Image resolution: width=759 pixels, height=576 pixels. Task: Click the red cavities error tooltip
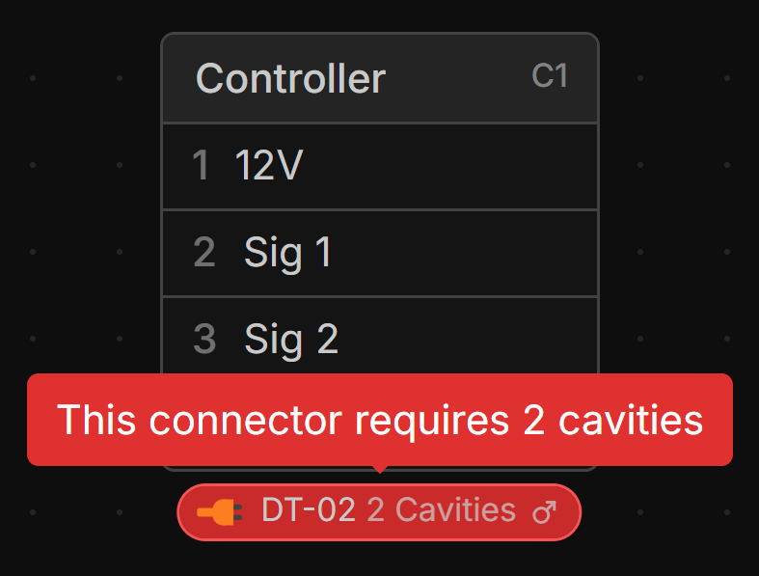click(379, 420)
